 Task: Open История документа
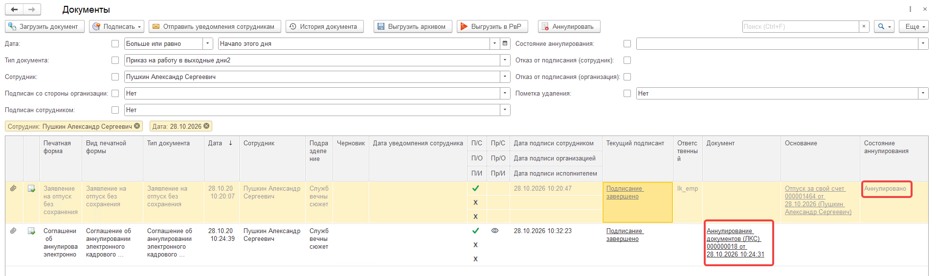pyautogui.click(x=325, y=26)
